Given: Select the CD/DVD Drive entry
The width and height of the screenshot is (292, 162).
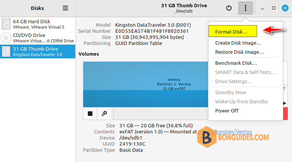Looking at the screenshot, I should [x=38, y=38].
